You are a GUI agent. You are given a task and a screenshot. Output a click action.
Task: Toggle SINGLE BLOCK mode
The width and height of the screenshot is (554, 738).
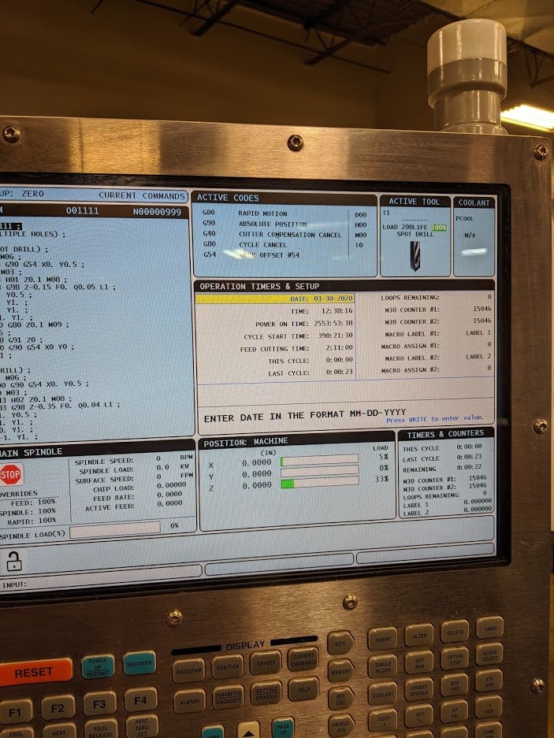click(383, 666)
